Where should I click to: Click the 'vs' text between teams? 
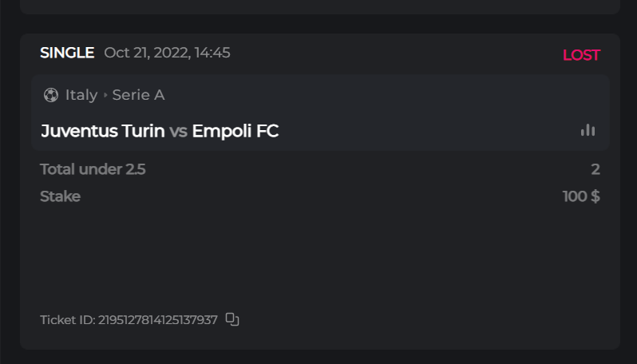178,131
